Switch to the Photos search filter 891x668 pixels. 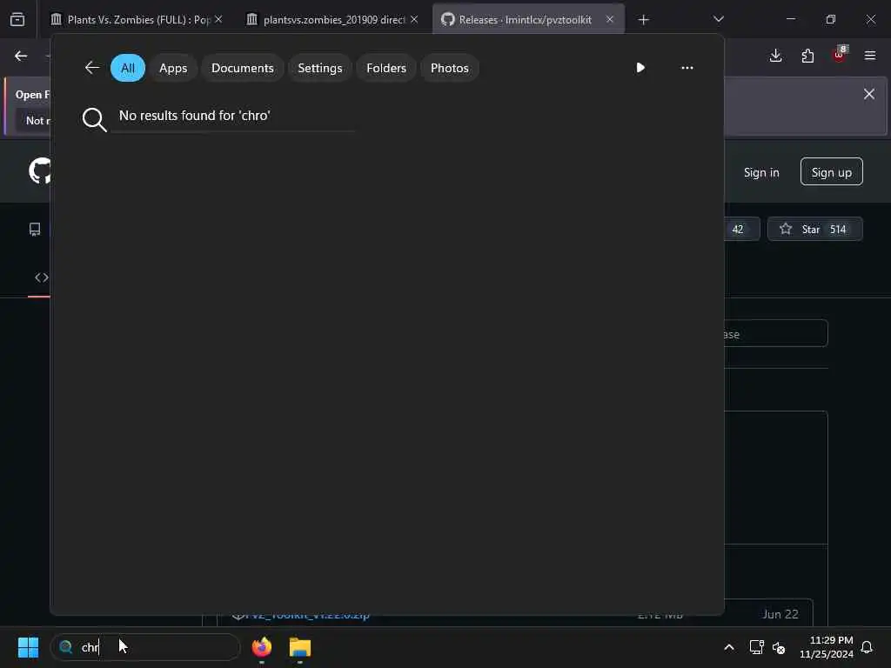450,68
